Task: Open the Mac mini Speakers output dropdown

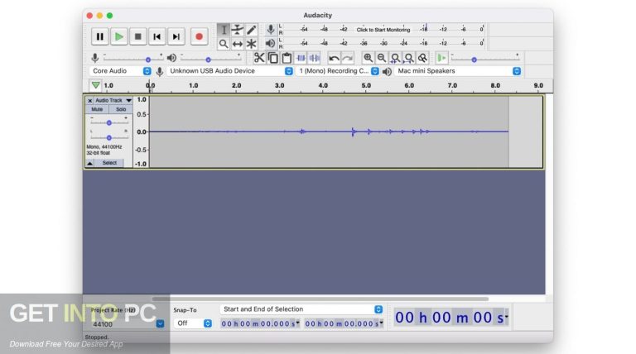Action: coord(457,71)
